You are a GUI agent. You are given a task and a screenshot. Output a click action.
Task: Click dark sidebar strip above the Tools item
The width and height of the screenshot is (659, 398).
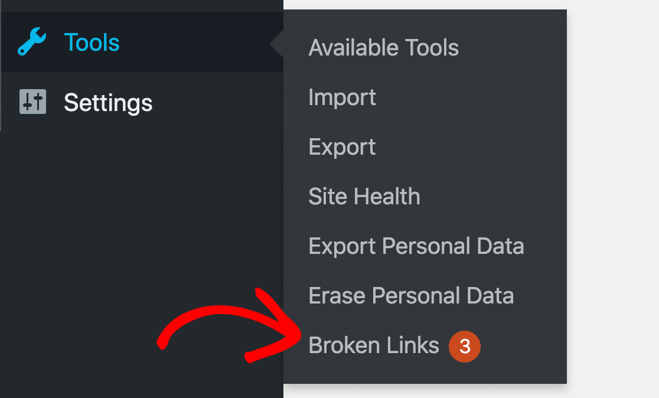[x=142, y=5]
